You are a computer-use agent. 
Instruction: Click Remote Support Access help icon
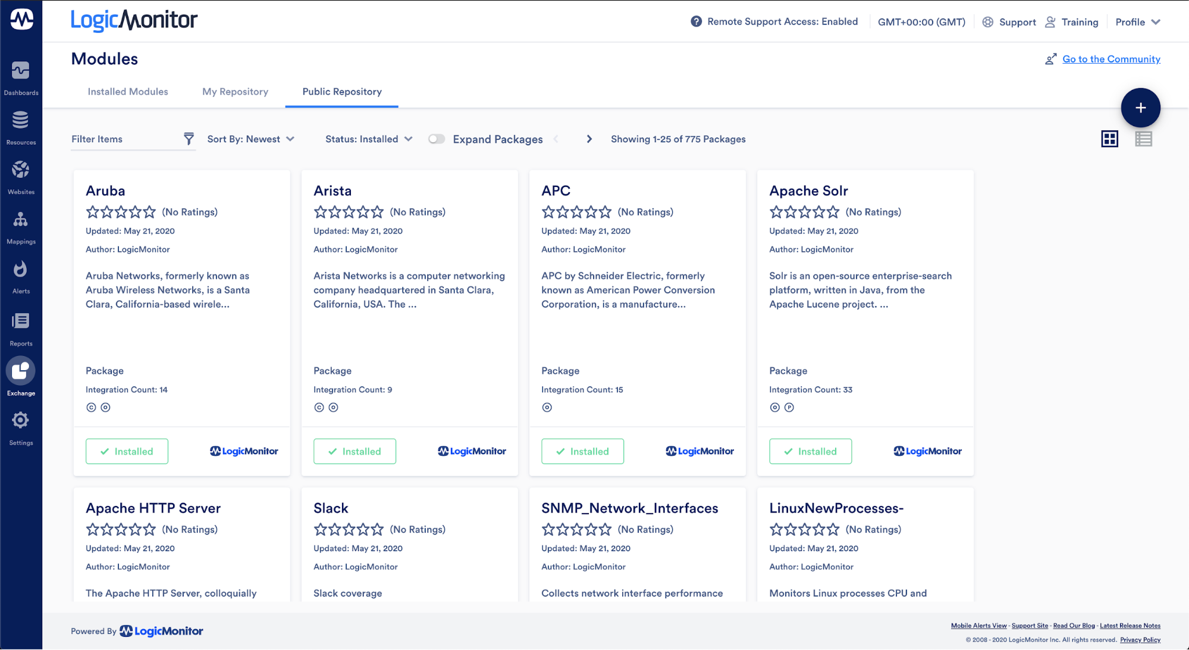tap(696, 21)
